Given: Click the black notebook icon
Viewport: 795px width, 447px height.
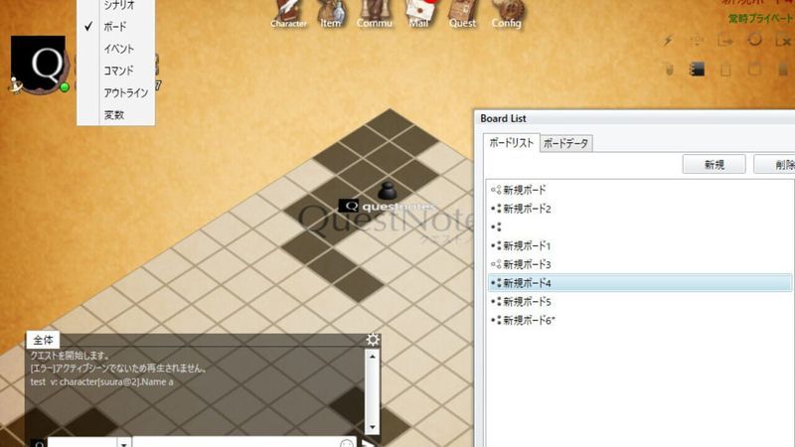Looking at the screenshot, I should (698, 69).
